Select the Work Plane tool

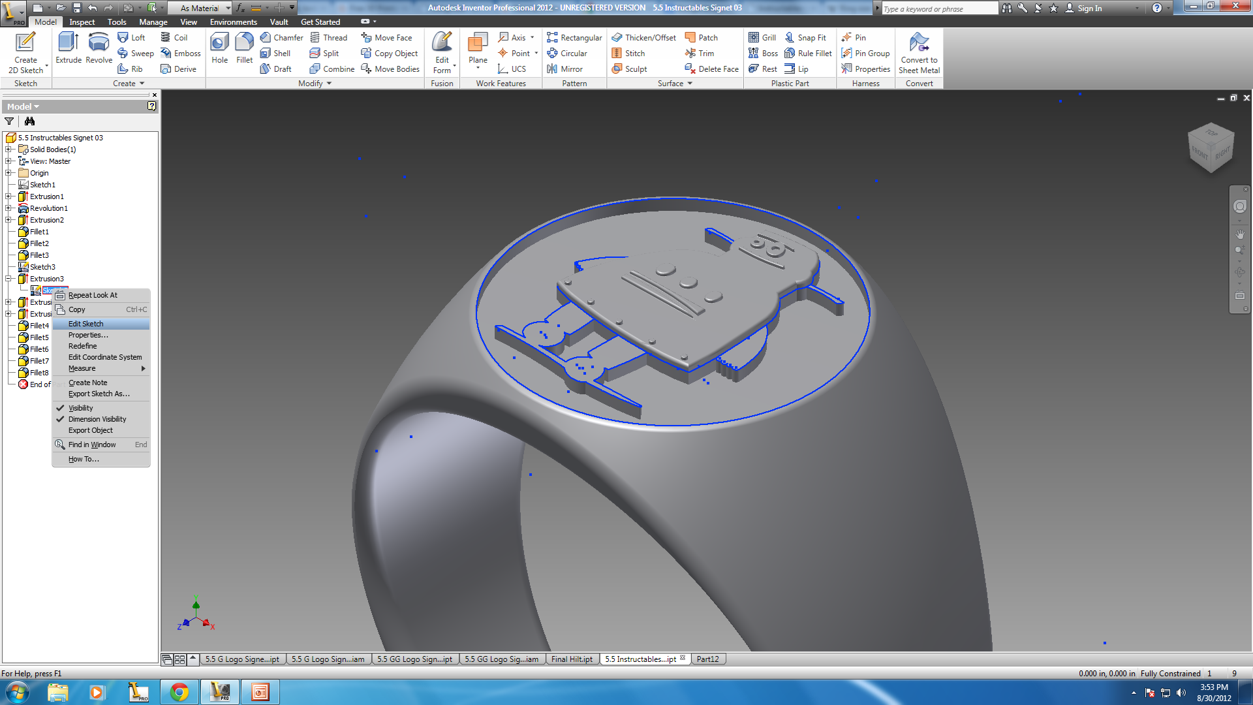(x=478, y=50)
